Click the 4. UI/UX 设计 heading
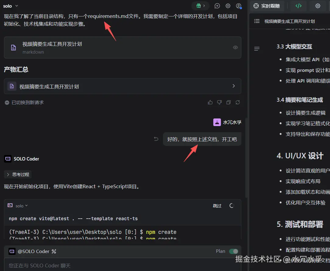 [x=300, y=156]
